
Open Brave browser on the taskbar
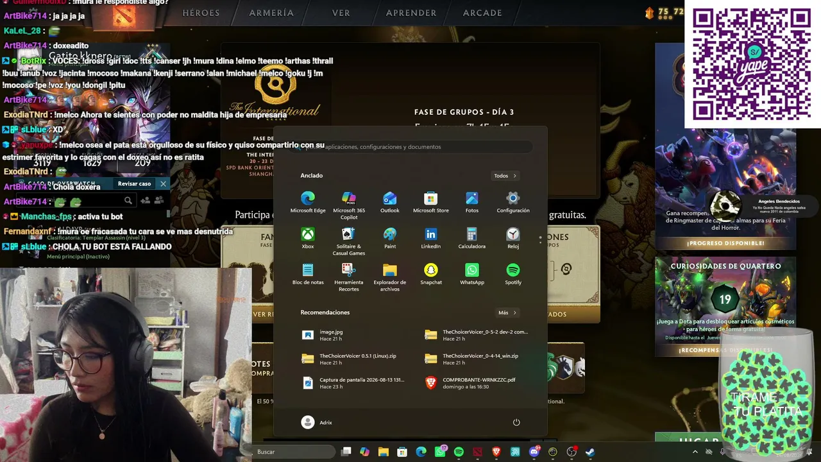click(x=496, y=452)
